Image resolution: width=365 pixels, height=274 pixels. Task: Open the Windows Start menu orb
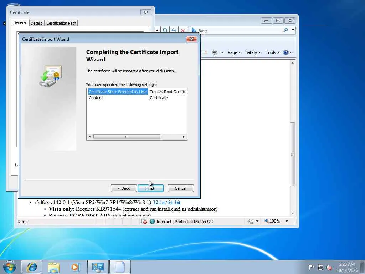pyautogui.click(x=10, y=267)
